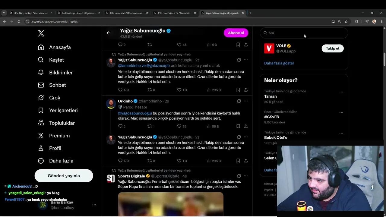Screen dimensions: 386x217
Task: Open options for the Bebek Otel'e trend
Action: tap(341, 133)
